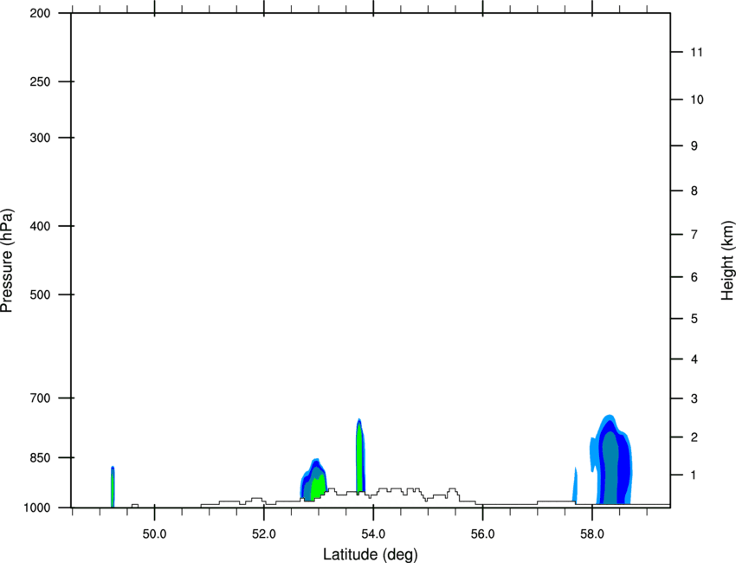Image resolution: width=736 pixels, height=563 pixels.
Task: Click the 4 km height label
Action: [x=694, y=359]
